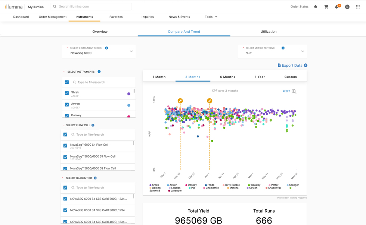Viewport: 366px width, 225px height.
Task: Click the zoom magnifier icon beside Reset
Action: 294,91
